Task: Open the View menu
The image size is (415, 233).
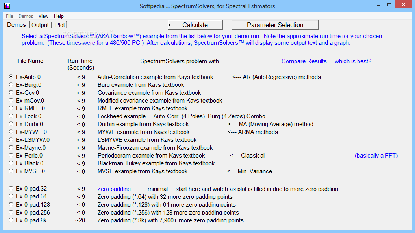Action: point(43,16)
